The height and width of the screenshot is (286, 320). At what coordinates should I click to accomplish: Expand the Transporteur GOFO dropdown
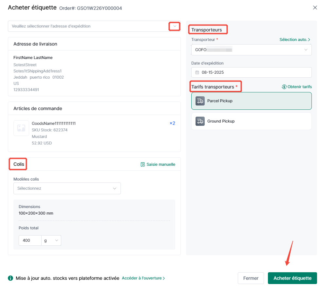pos(306,49)
